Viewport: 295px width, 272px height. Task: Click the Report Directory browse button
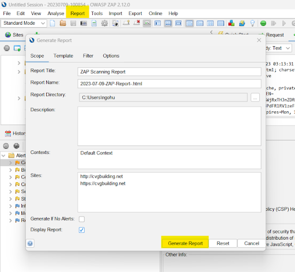(x=255, y=97)
